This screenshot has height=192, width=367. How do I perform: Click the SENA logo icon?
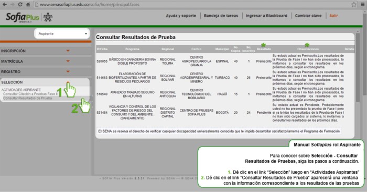[x=48, y=17]
